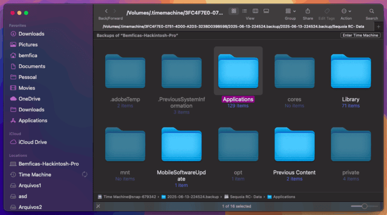Switch to icon view in toolbar

234,11
